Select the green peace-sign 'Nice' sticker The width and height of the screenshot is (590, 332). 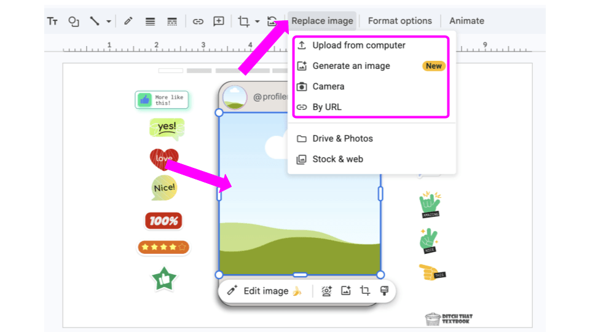pyautogui.click(x=428, y=241)
